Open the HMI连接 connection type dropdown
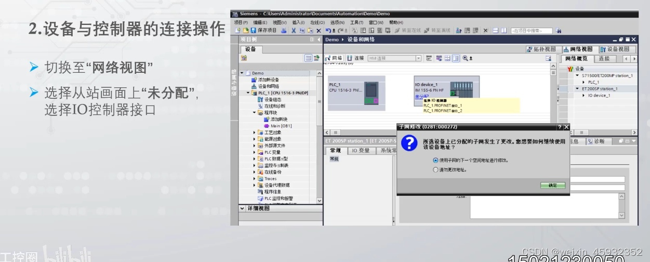This screenshot has width=650, height=262. point(418,58)
